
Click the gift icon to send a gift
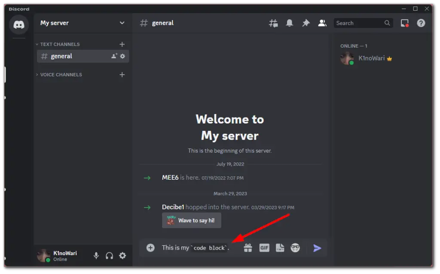(x=248, y=247)
